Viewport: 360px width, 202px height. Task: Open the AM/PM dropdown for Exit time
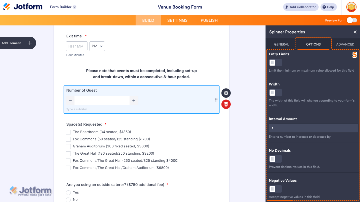point(97,46)
